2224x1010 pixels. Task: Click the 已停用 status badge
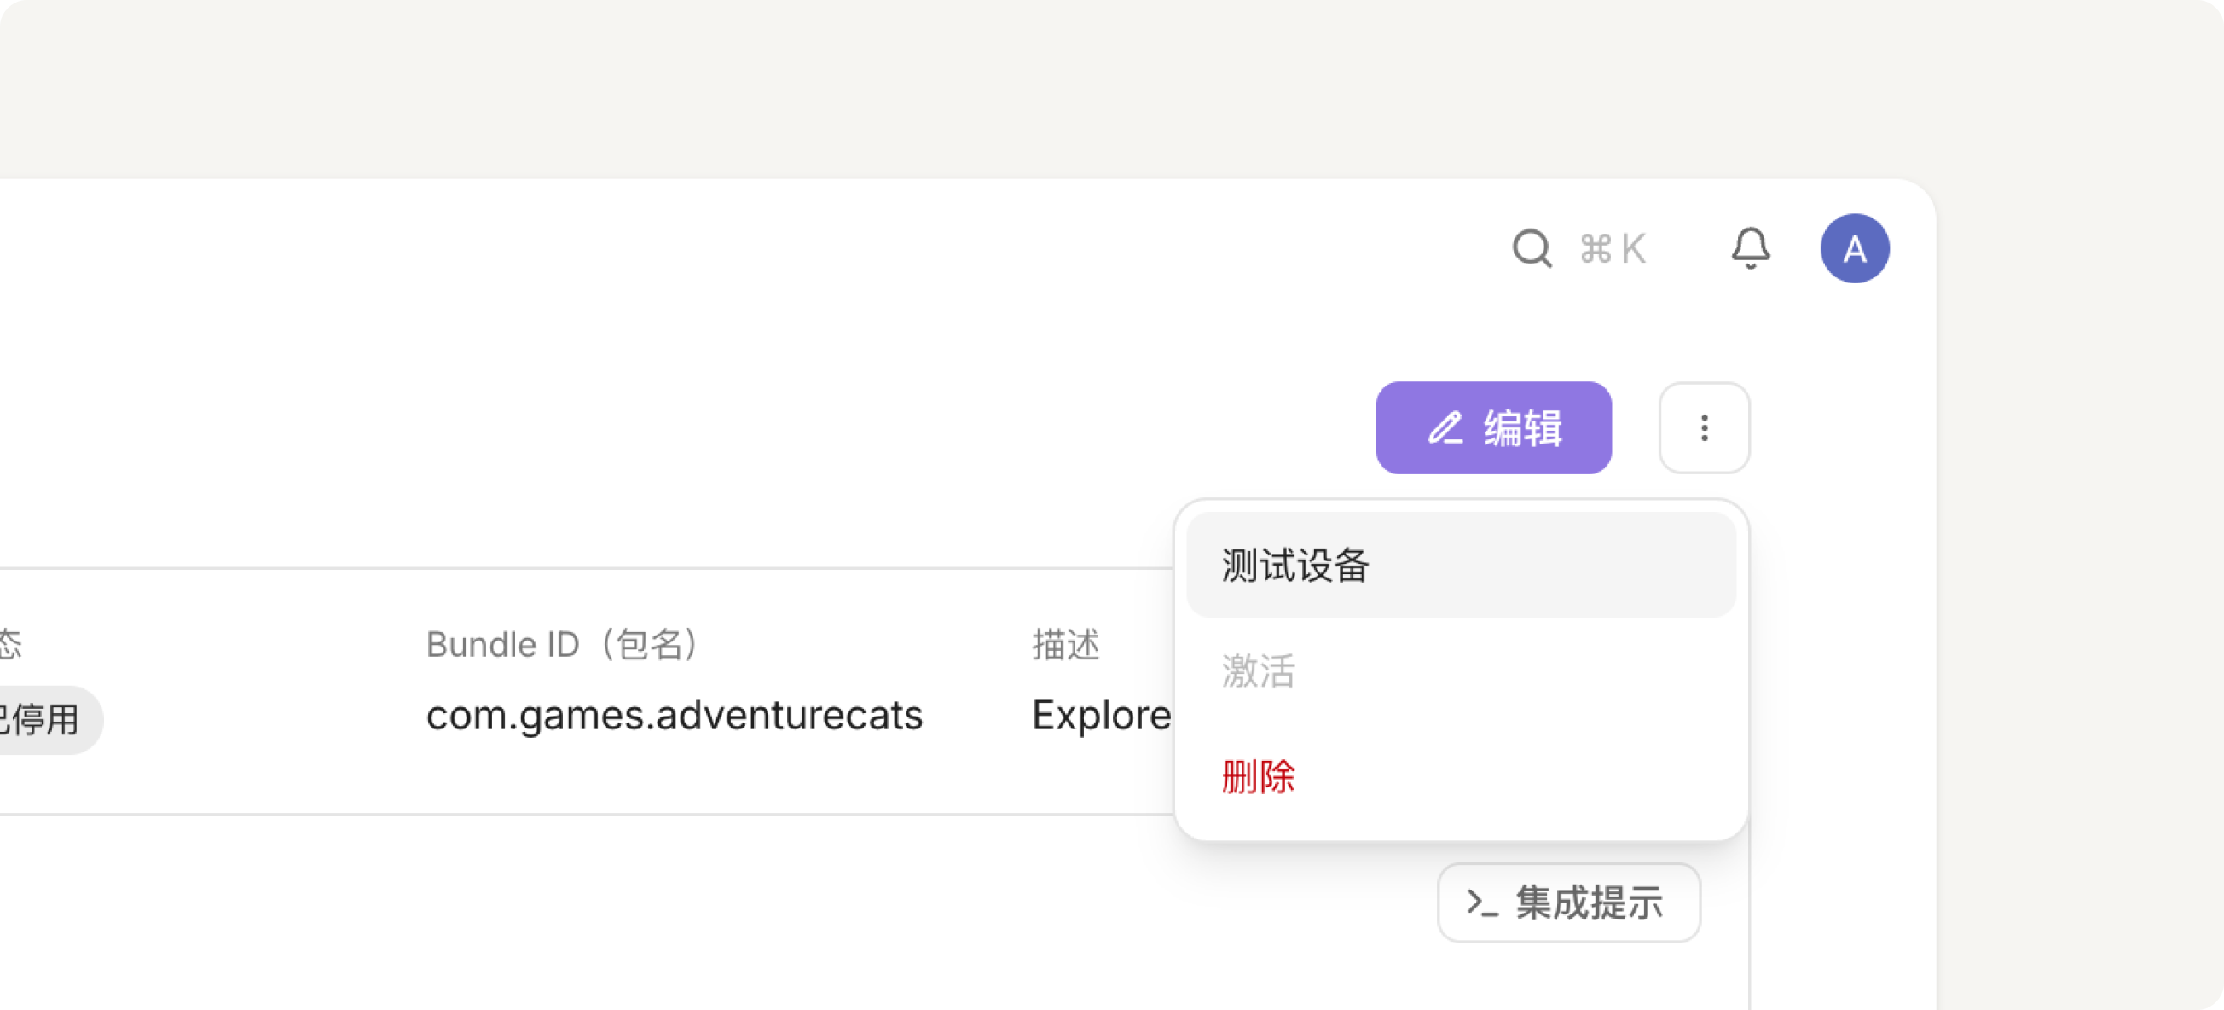click(43, 720)
